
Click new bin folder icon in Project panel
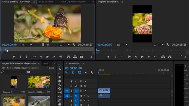click(x=29, y=72)
